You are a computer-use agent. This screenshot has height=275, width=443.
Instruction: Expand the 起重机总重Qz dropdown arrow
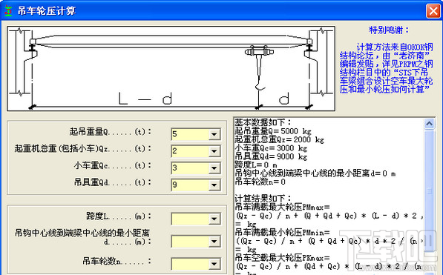pyautogui.click(x=214, y=151)
